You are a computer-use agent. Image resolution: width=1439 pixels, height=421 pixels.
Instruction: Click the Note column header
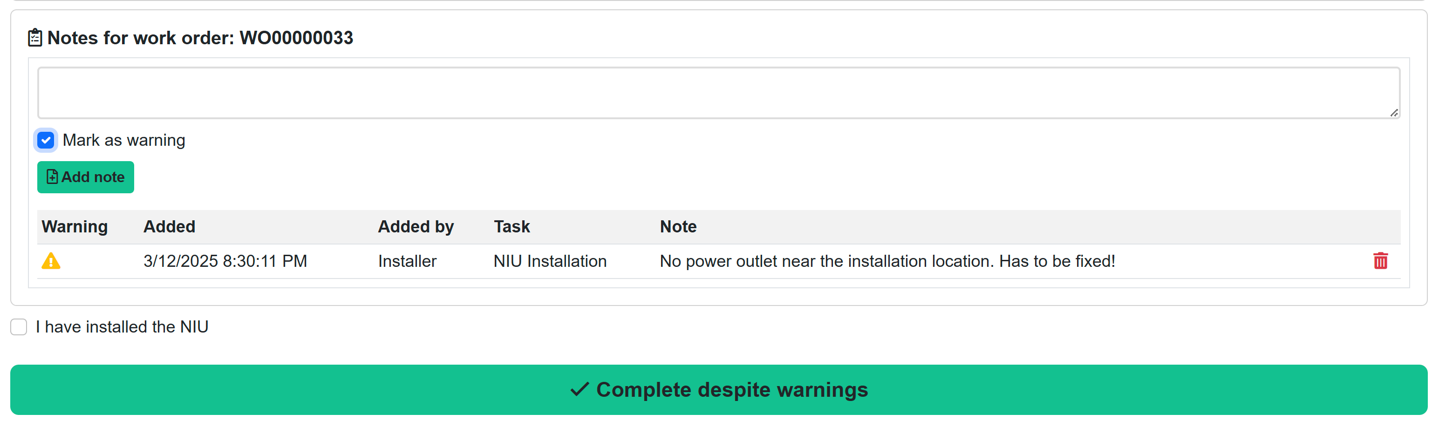[678, 227]
